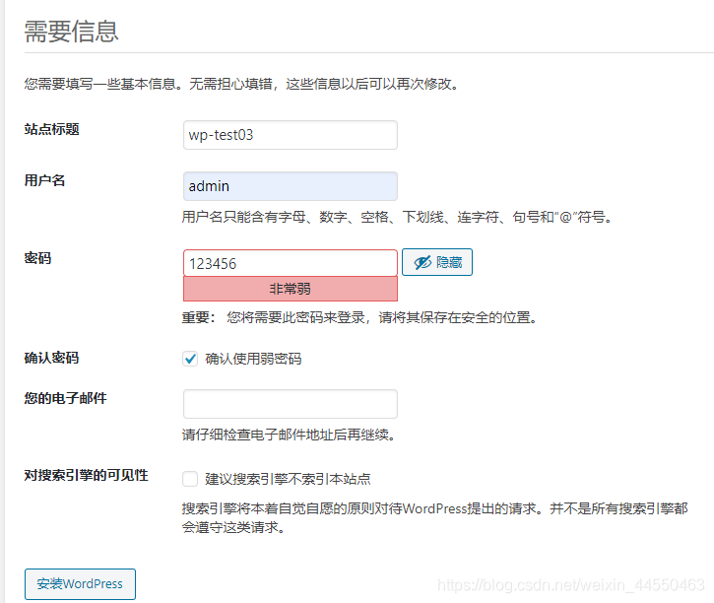Click the username rules hint about 字母、数字

click(397, 217)
